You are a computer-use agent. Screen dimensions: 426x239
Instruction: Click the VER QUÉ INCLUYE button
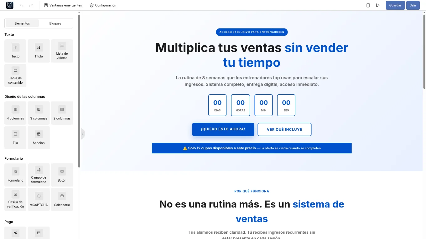[x=284, y=129]
